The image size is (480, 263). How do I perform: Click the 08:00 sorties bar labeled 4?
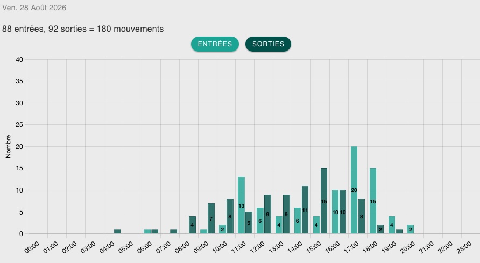point(192,225)
